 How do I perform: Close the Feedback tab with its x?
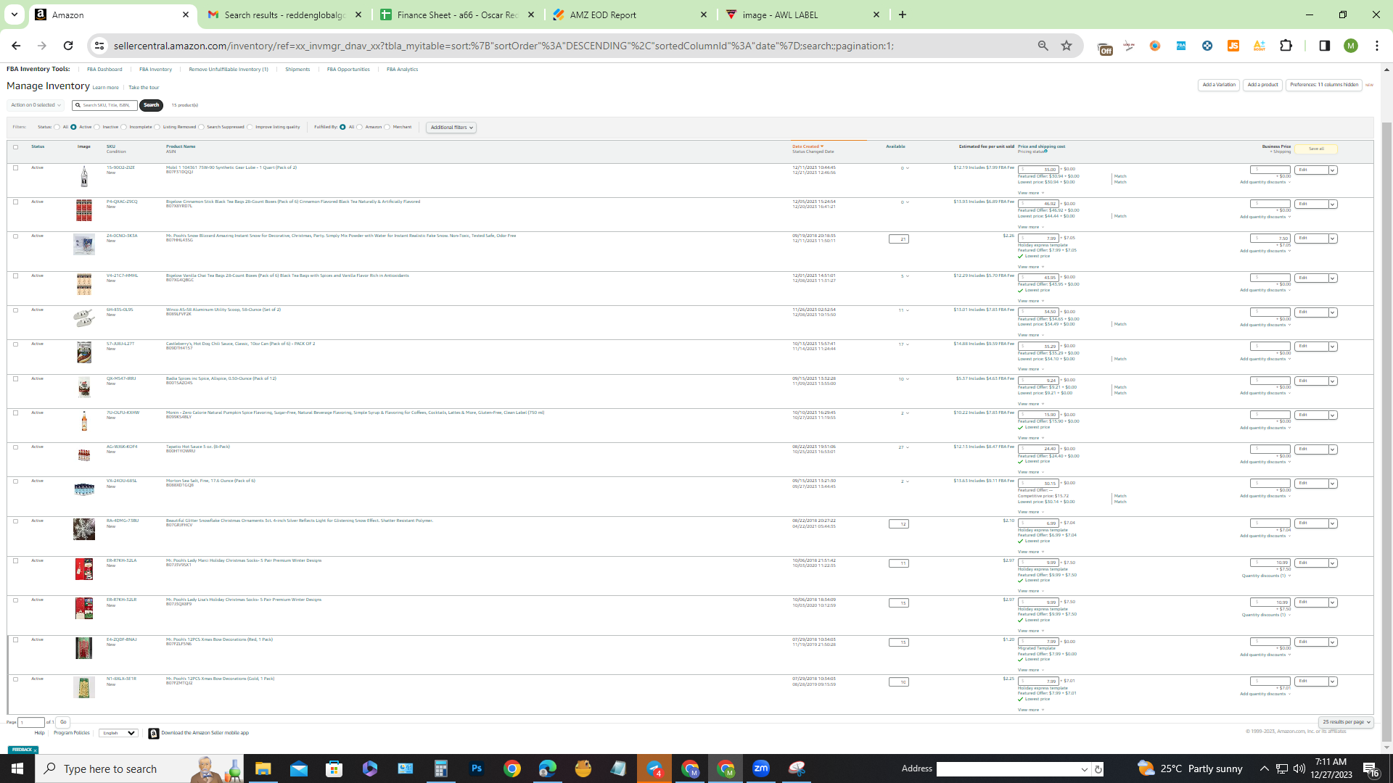point(35,750)
